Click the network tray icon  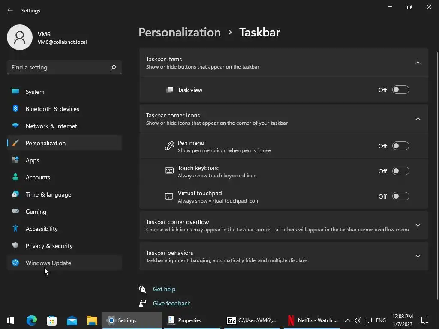pos(368,320)
